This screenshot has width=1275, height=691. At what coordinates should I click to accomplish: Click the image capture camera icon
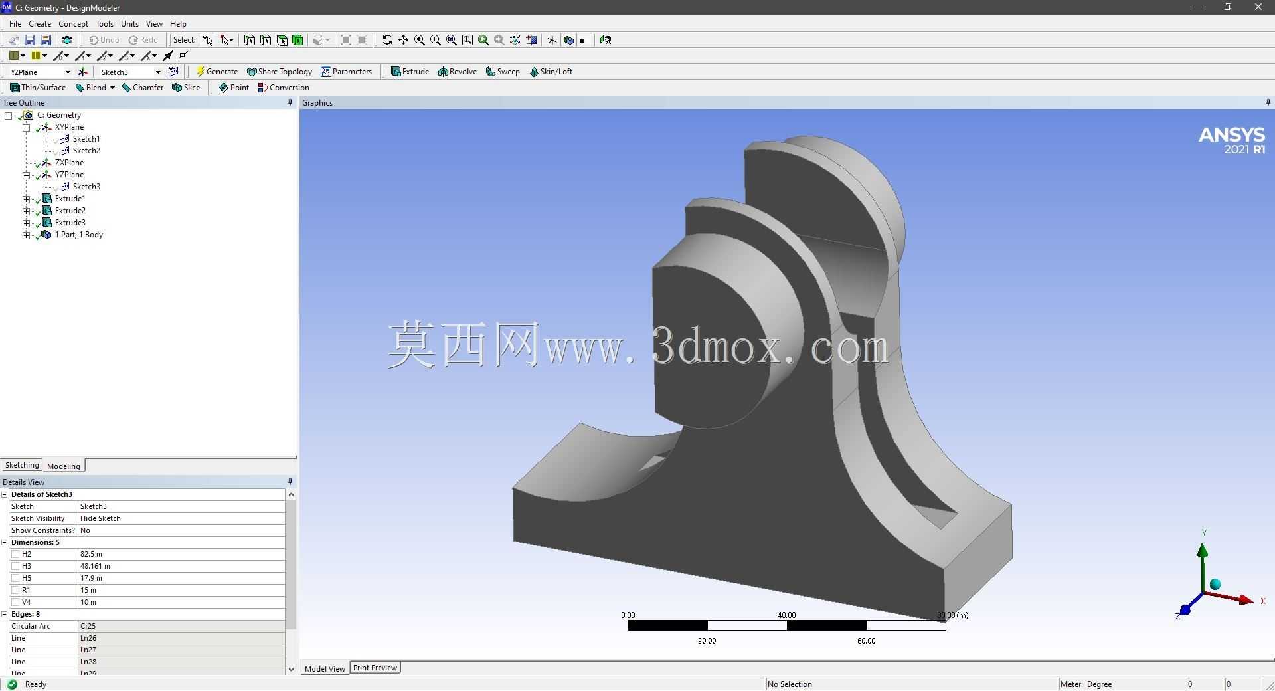pyautogui.click(x=67, y=40)
